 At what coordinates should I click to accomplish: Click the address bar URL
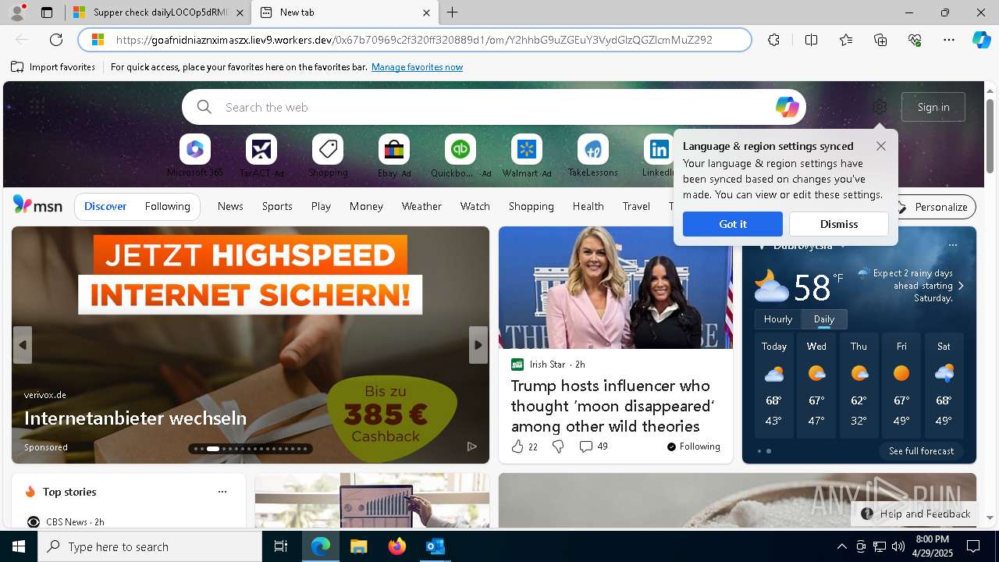pyautogui.click(x=414, y=40)
